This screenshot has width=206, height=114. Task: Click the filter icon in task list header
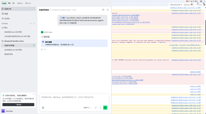point(34,24)
